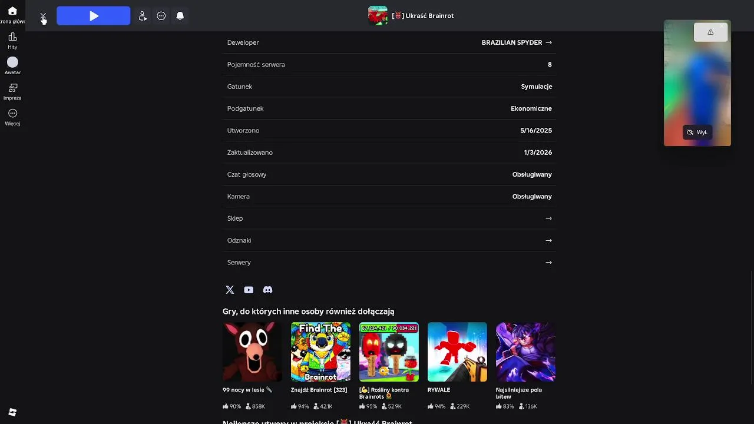Toggle the camera Wył. button in overlay

click(697, 132)
